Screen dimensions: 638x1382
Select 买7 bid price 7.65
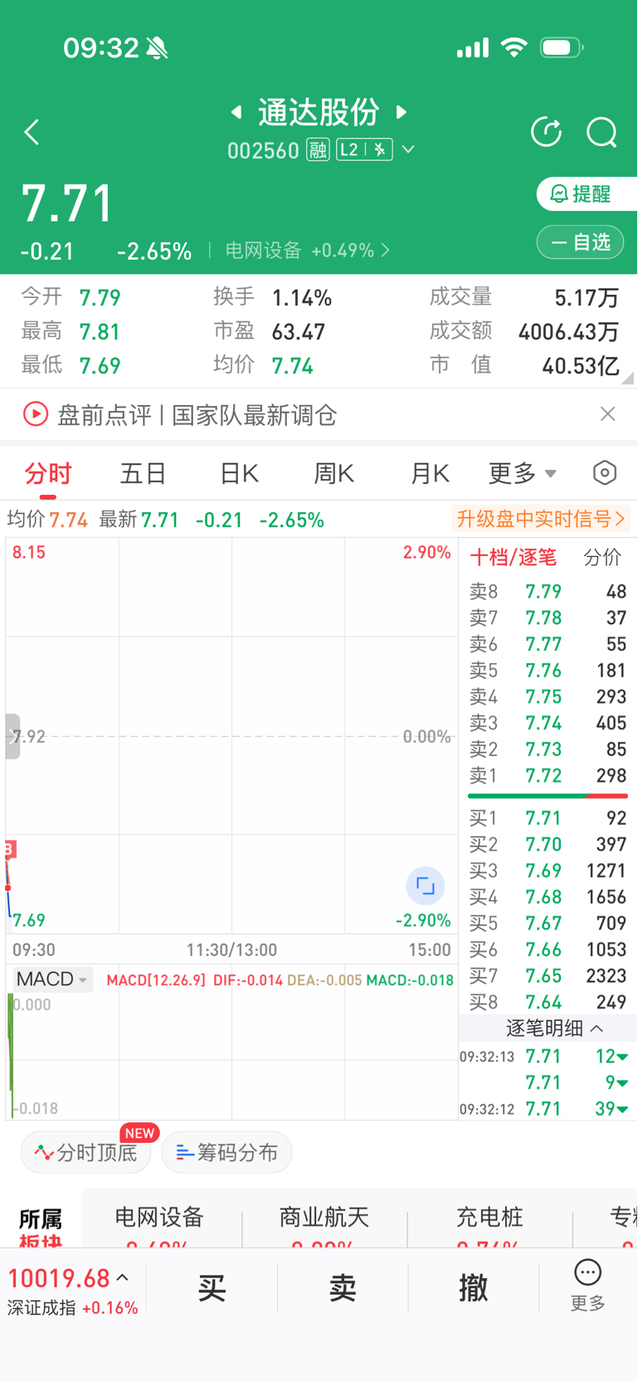coord(548,975)
